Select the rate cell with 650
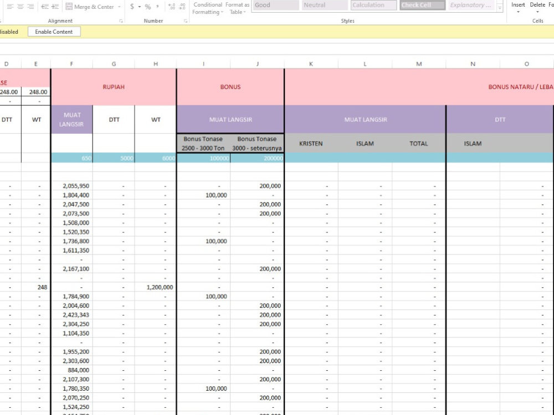The image size is (554, 415). (71, 158)
